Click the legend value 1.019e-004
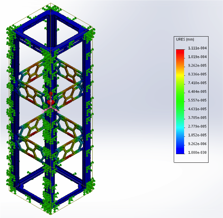 pyautogui.click(x=197, y=57)
